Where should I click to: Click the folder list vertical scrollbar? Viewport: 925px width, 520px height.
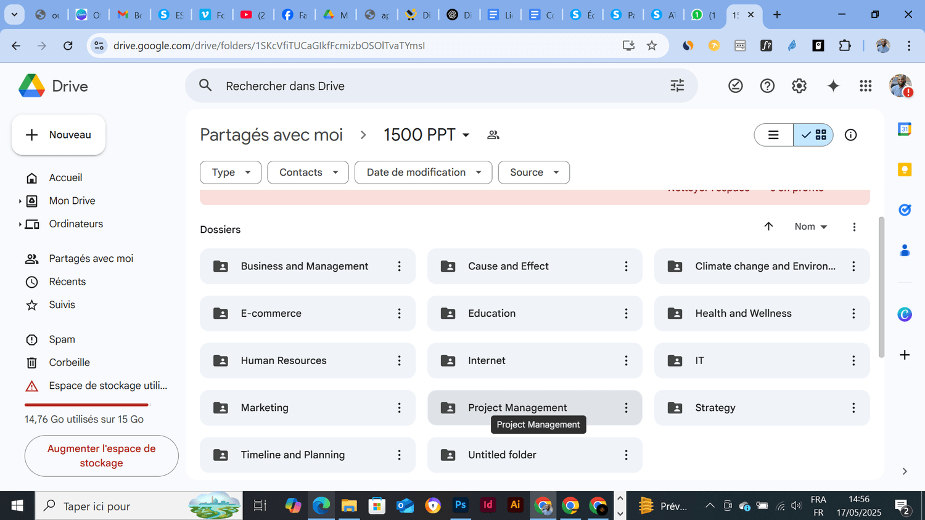coord(881,287)
